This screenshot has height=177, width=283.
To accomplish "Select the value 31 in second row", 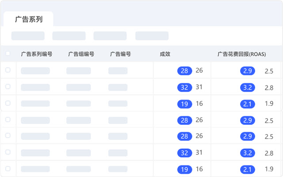I will coord(199,87).
